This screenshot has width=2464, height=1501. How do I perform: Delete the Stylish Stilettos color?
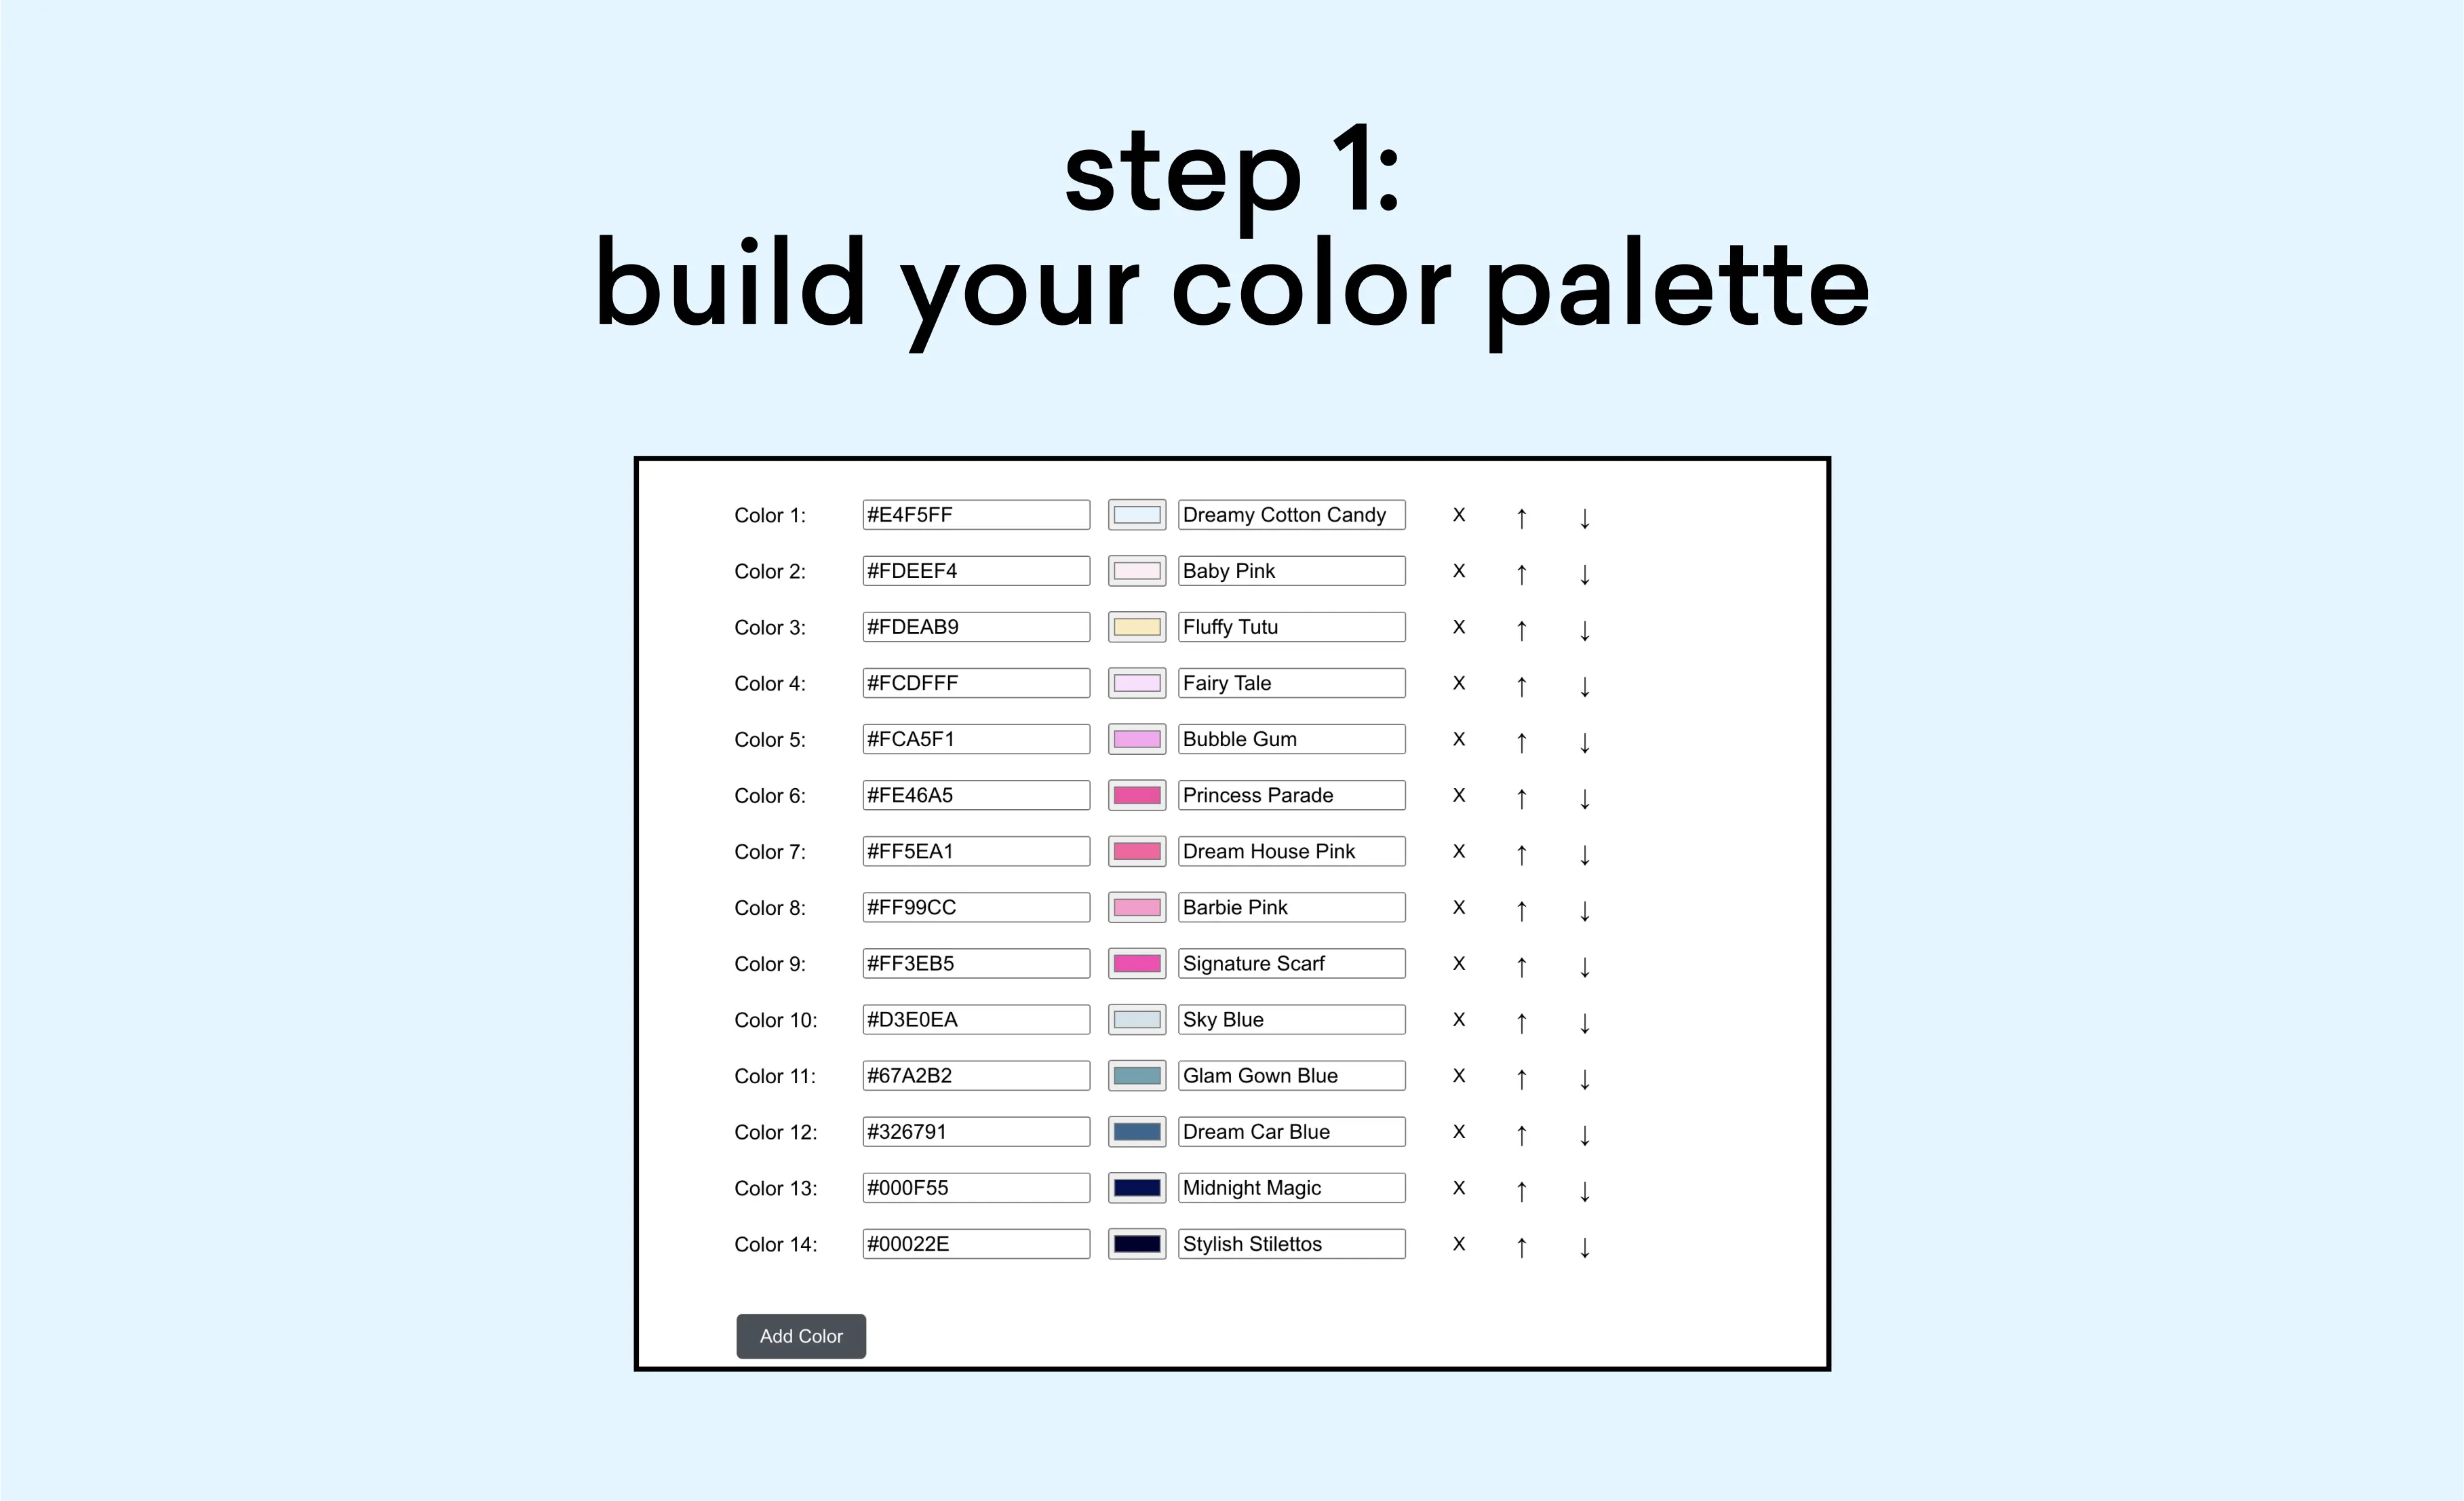pos(1459,1244)
